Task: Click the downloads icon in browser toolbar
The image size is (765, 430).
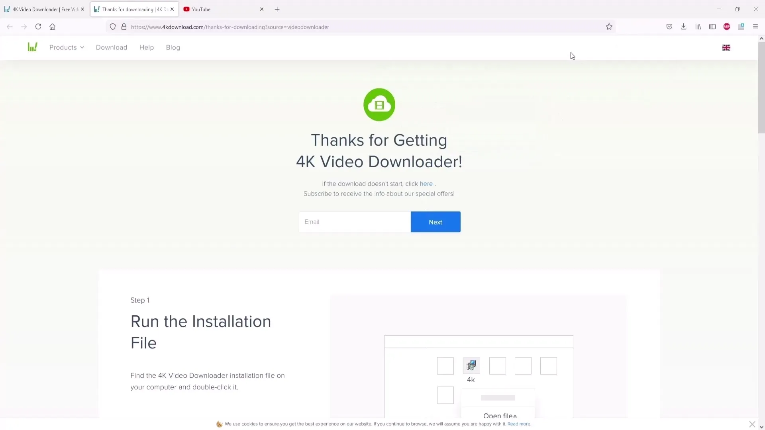Action: 684,26
